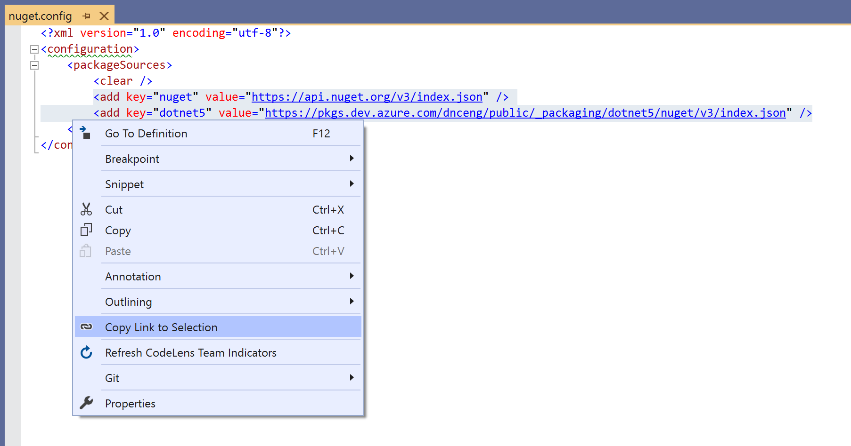This screenshot has width=851, height=446.
Task: Expand Outlining submenu arrow
Action: pos(352,302)
